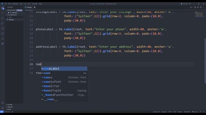This screenshot has height=115, width=206.
Task: Open the Manage gear in activity bar
Action: [3, 108]
